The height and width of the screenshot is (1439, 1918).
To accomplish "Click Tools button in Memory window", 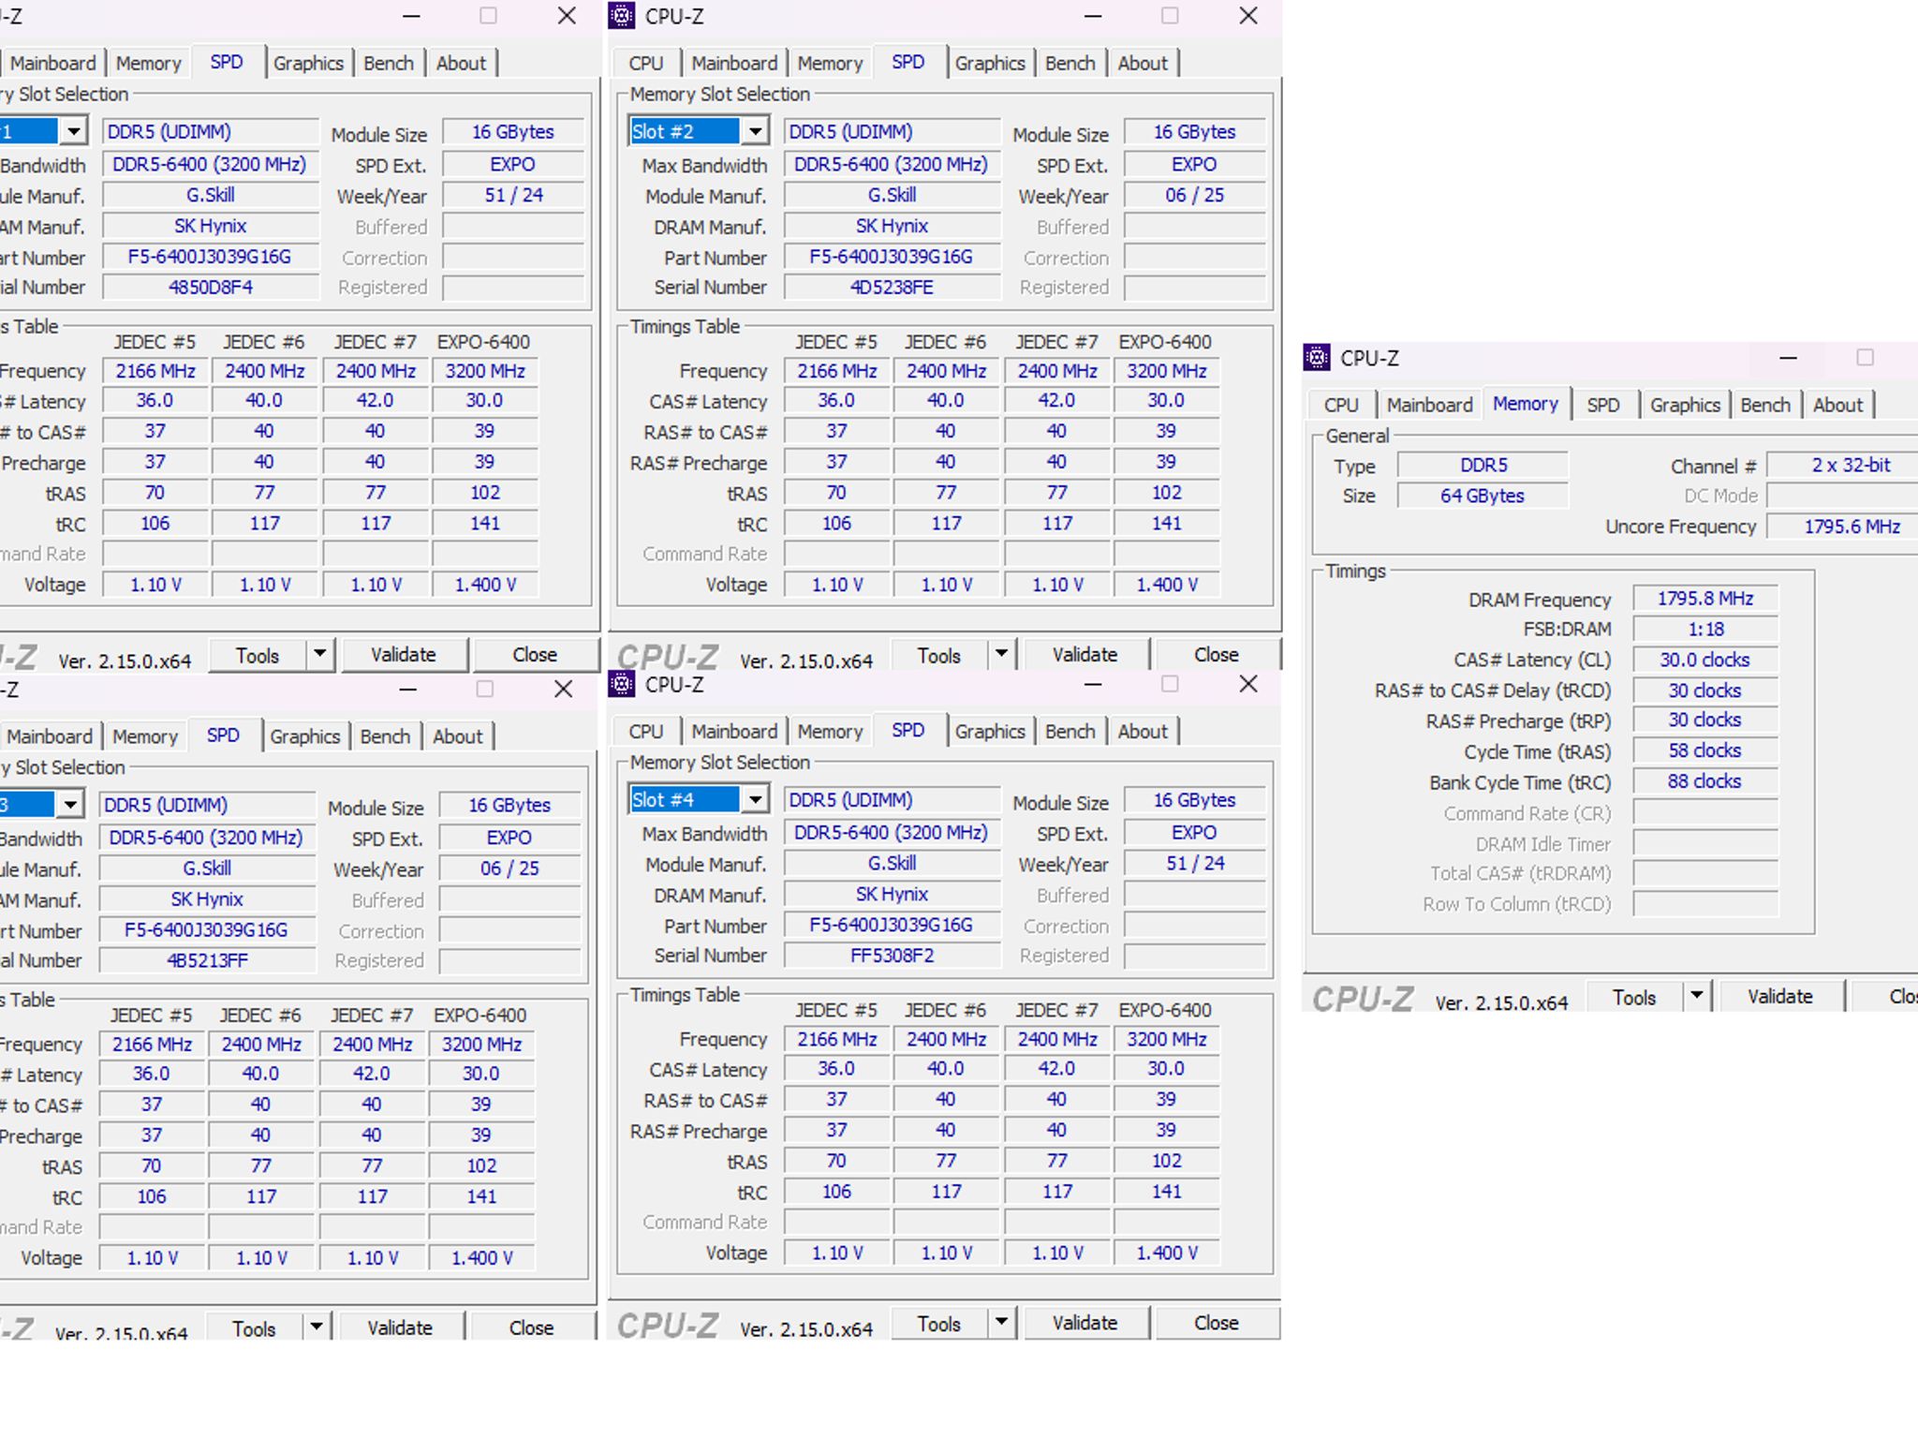I will [1633, 997].
